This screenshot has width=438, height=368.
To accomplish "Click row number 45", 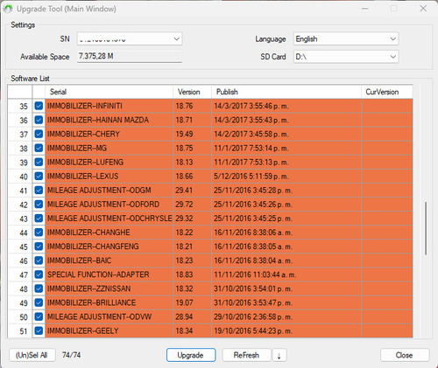I will 24,246.
